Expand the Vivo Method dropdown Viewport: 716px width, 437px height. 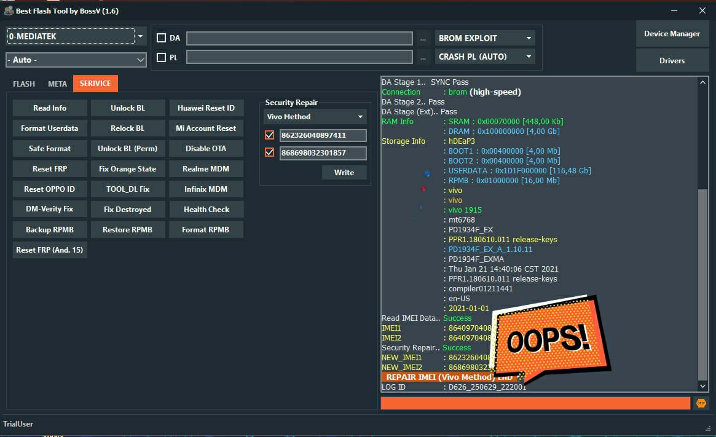315,117
